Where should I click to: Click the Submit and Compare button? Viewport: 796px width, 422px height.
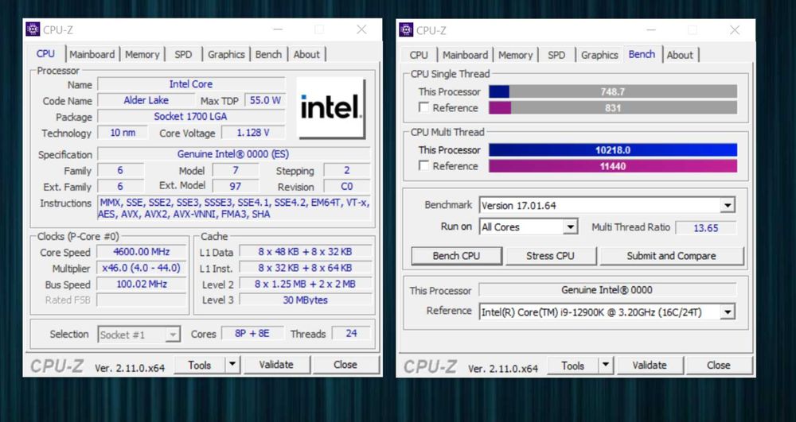coord(672,256)
